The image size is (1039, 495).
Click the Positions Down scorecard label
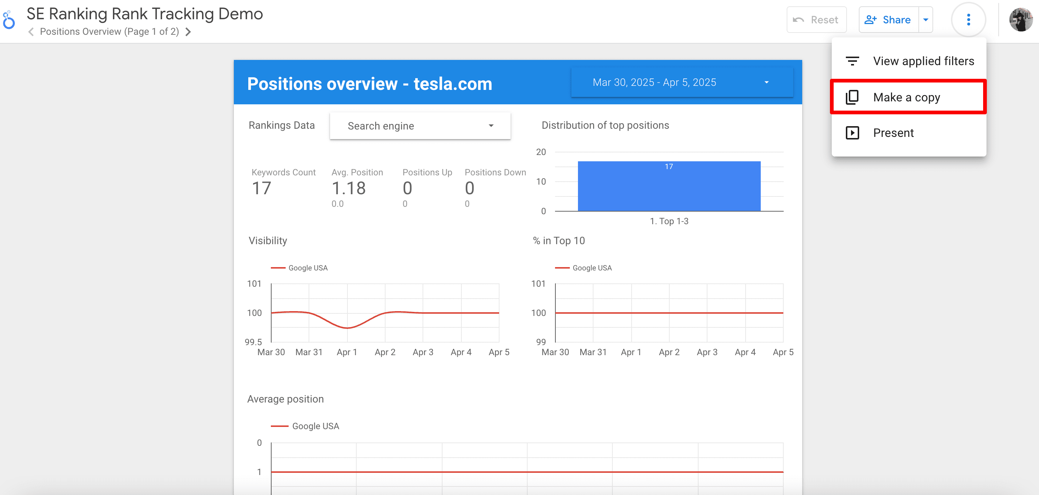(495, 172)
